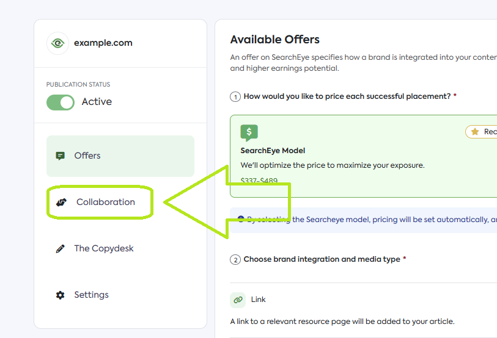Viewport: 497px width, 338px height.
Task: Open the Offers sidebar section
Action: 87,156
